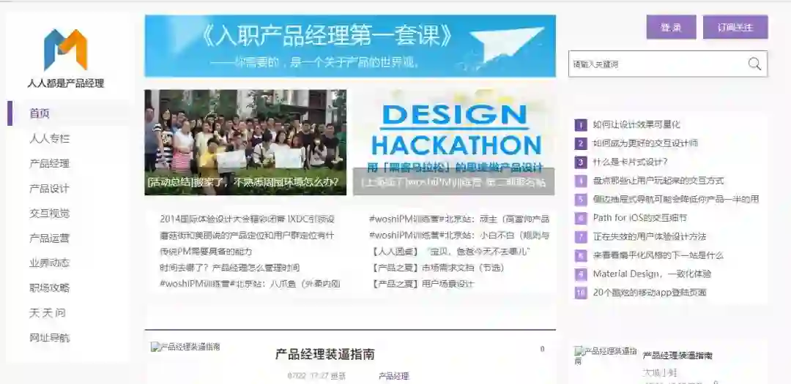Open 产品运营 in the sidebar
The image size is (791, 384).
coord(50,238)
